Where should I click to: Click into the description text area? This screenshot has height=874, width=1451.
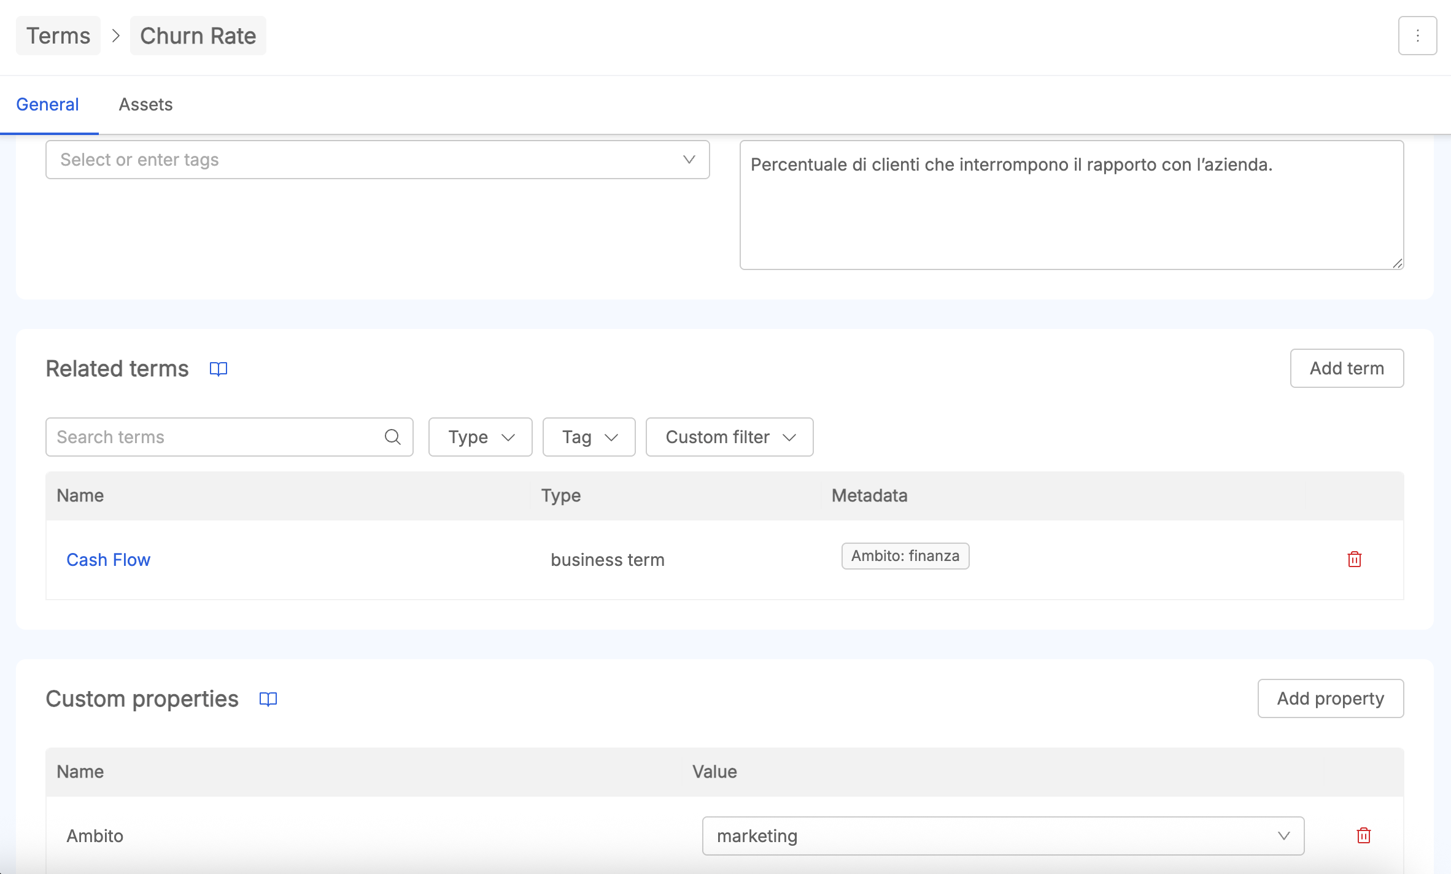tap(1072, 205)
